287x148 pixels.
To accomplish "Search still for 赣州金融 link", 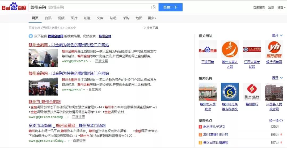I will click(105, 36).
